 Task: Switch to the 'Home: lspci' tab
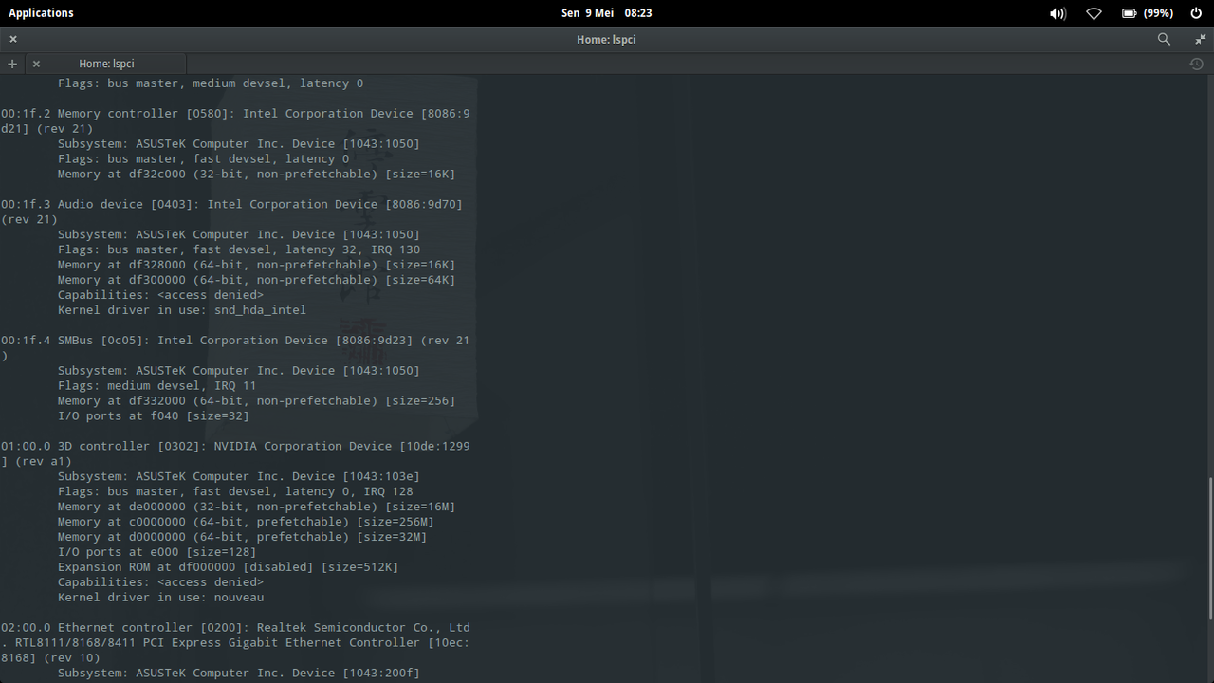point(106,64)
